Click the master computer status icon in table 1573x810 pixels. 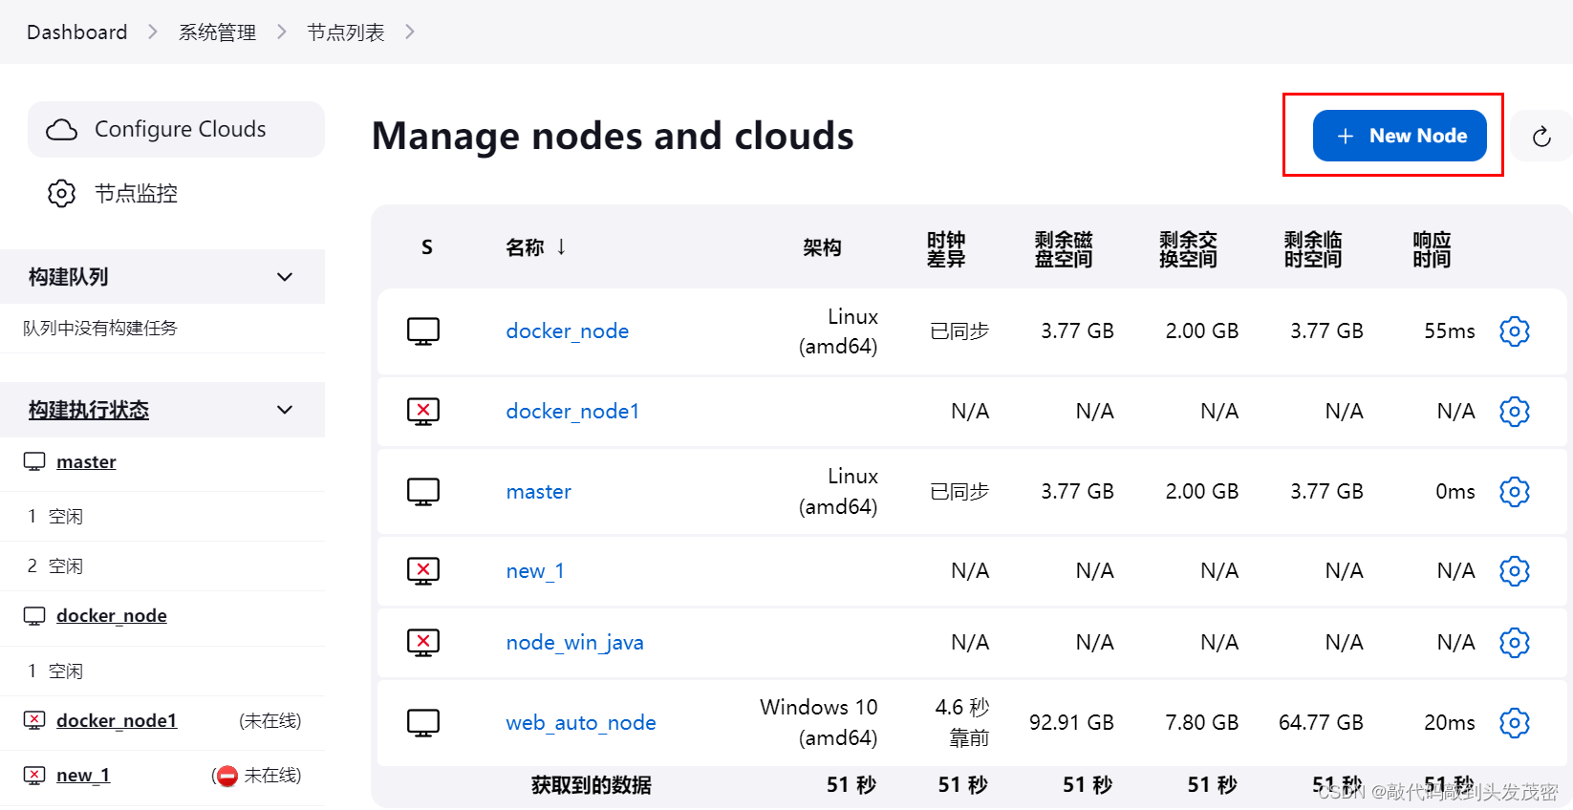click(423, 492)
